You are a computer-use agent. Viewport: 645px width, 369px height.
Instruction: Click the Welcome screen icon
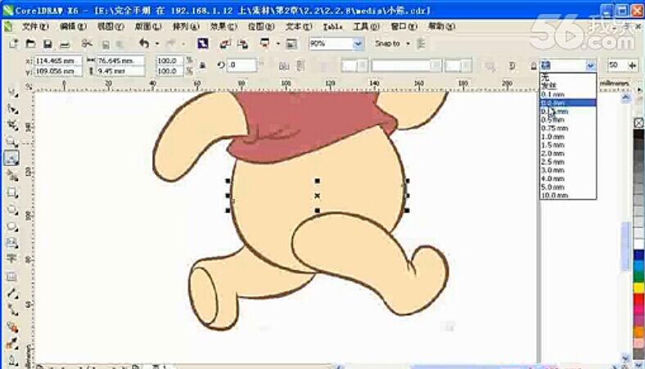[291, 43]
